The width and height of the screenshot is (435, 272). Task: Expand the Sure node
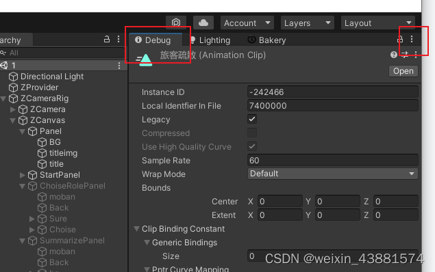pyautogui.click(x=32, y=219)
